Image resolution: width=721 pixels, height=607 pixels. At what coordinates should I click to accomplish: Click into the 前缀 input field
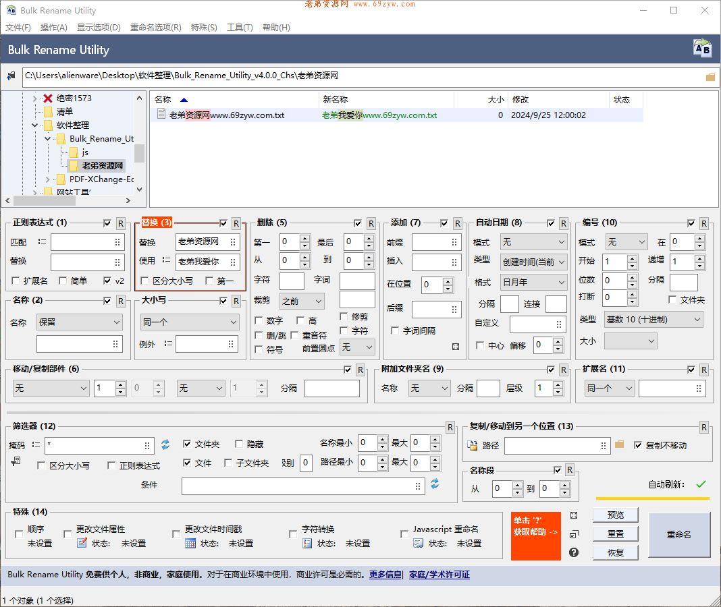pos(436,241)
